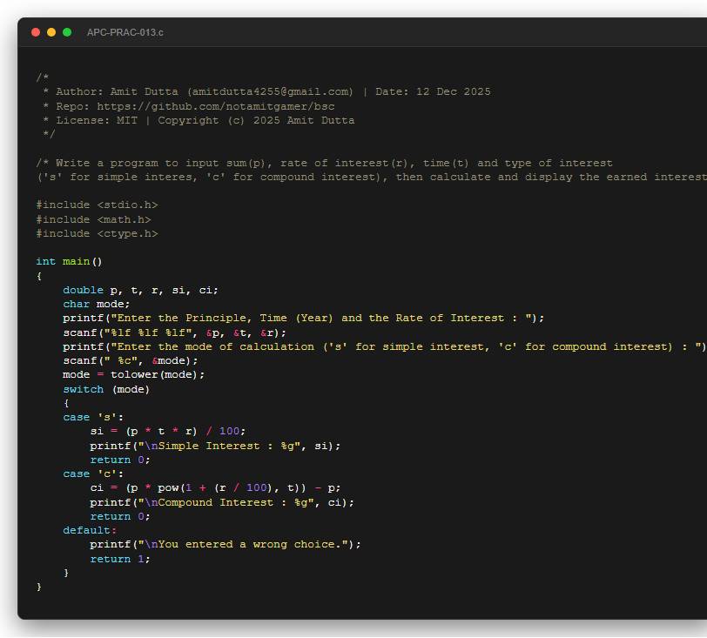Click the scanf "%lf %lf %lf" line
Image resolution: width=707 pixels, height=638 pixels.
coord(174,332)
